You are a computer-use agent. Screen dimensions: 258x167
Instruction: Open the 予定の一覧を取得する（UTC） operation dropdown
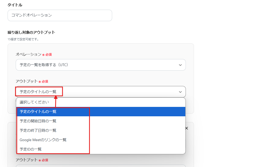click(x=100, y=65)
